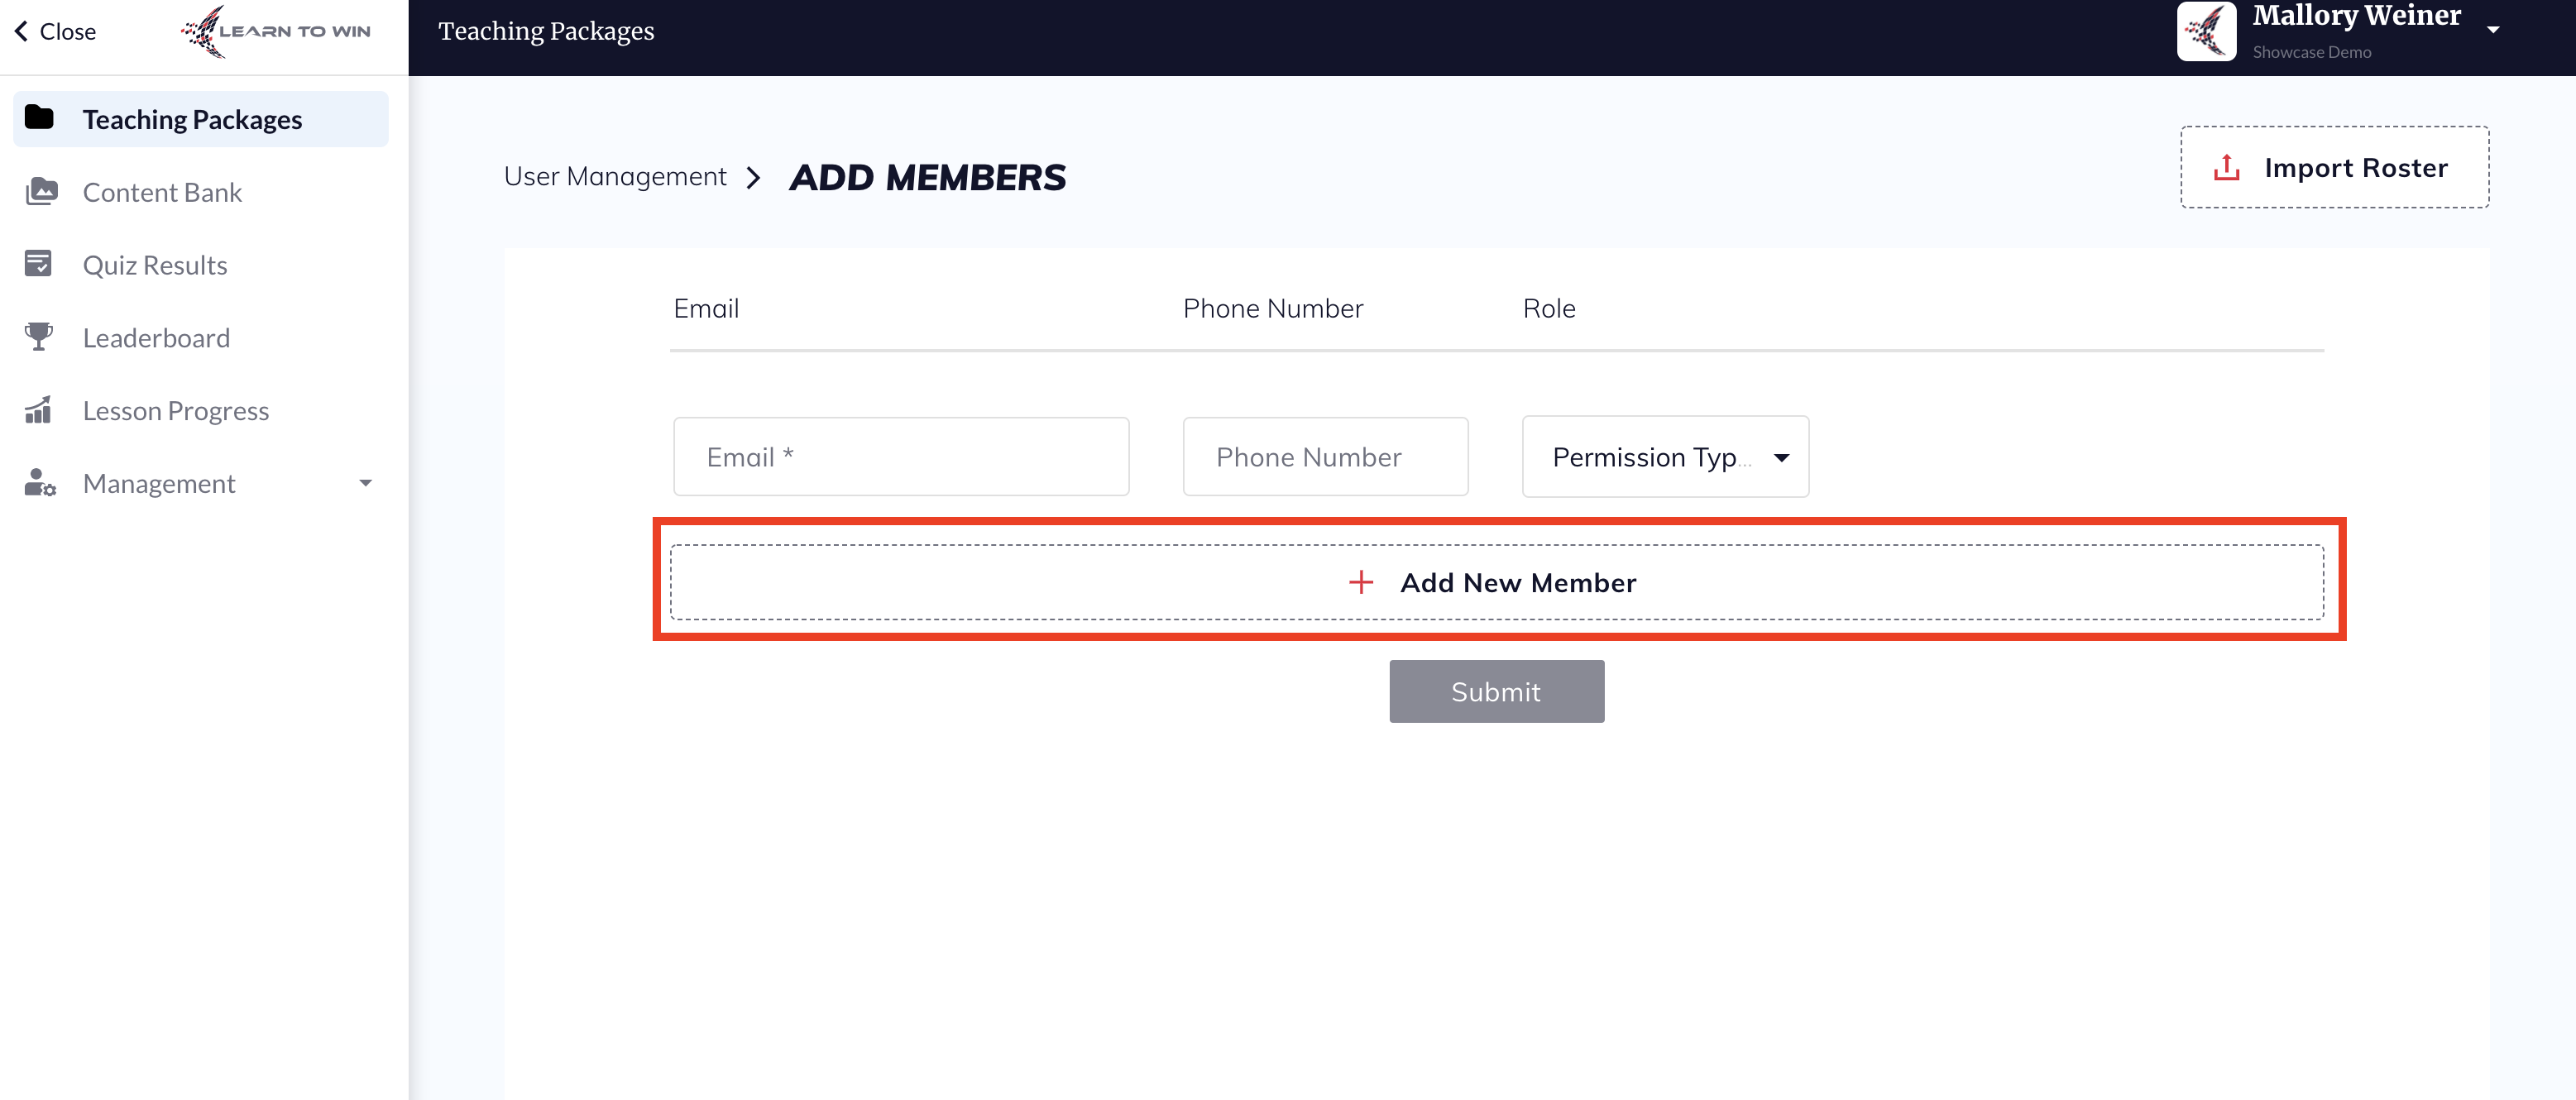Open the user account dropdown arrow
The height and width of the screenshot is (1100, 2576).
point(2493,30)
